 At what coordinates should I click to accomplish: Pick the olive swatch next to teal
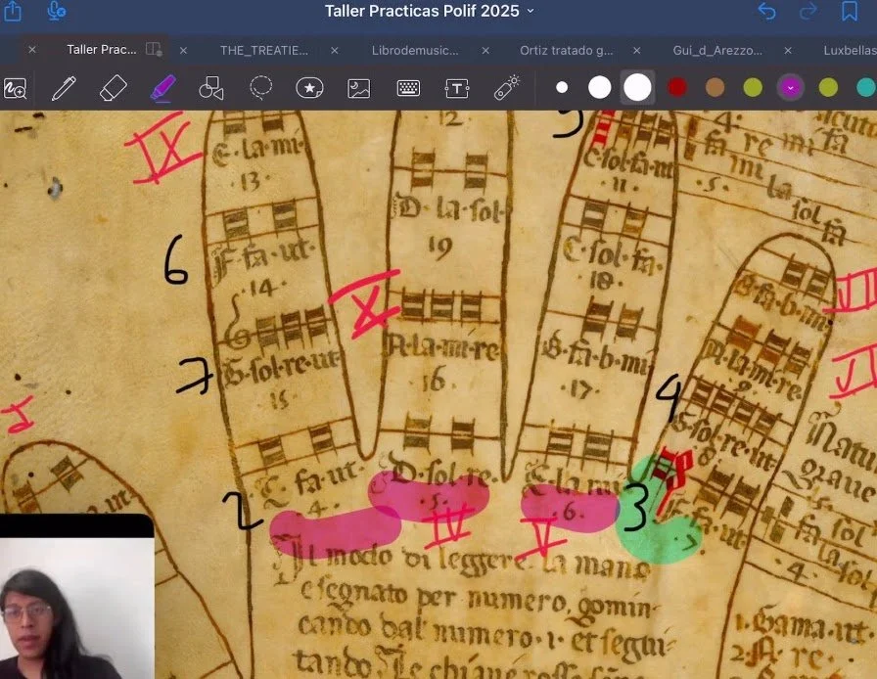coord(828,88)
